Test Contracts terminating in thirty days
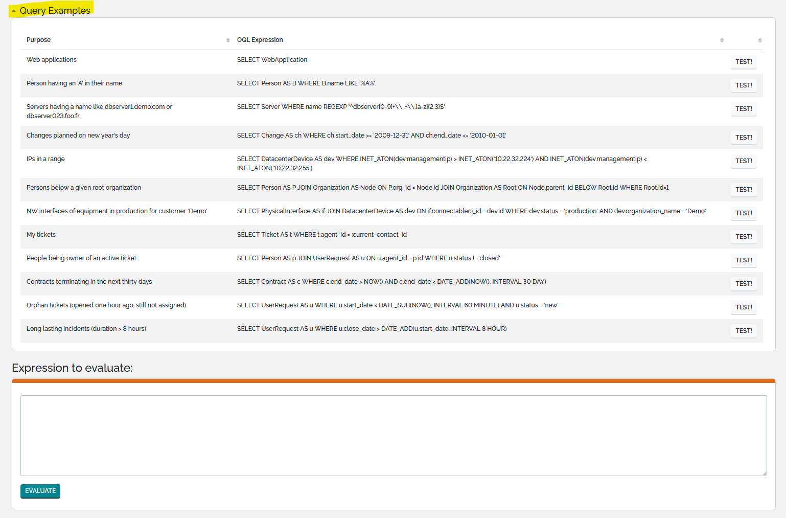The height and width of the screenshot is (518, 786). pos(743,284)
